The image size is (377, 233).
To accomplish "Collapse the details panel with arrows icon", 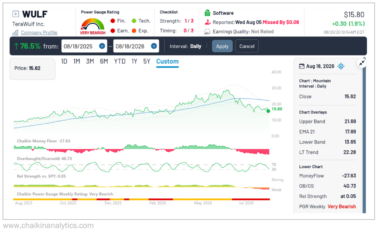I will point(362,63).
